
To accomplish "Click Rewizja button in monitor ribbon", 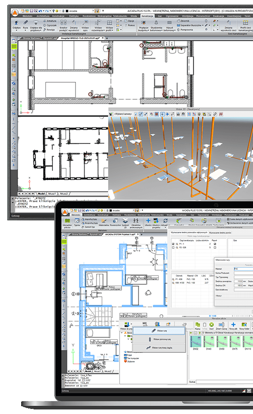I will tap(49, 29).
